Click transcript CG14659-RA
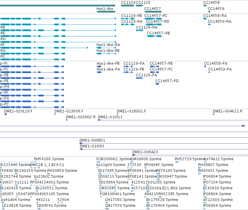 [219, 22]
